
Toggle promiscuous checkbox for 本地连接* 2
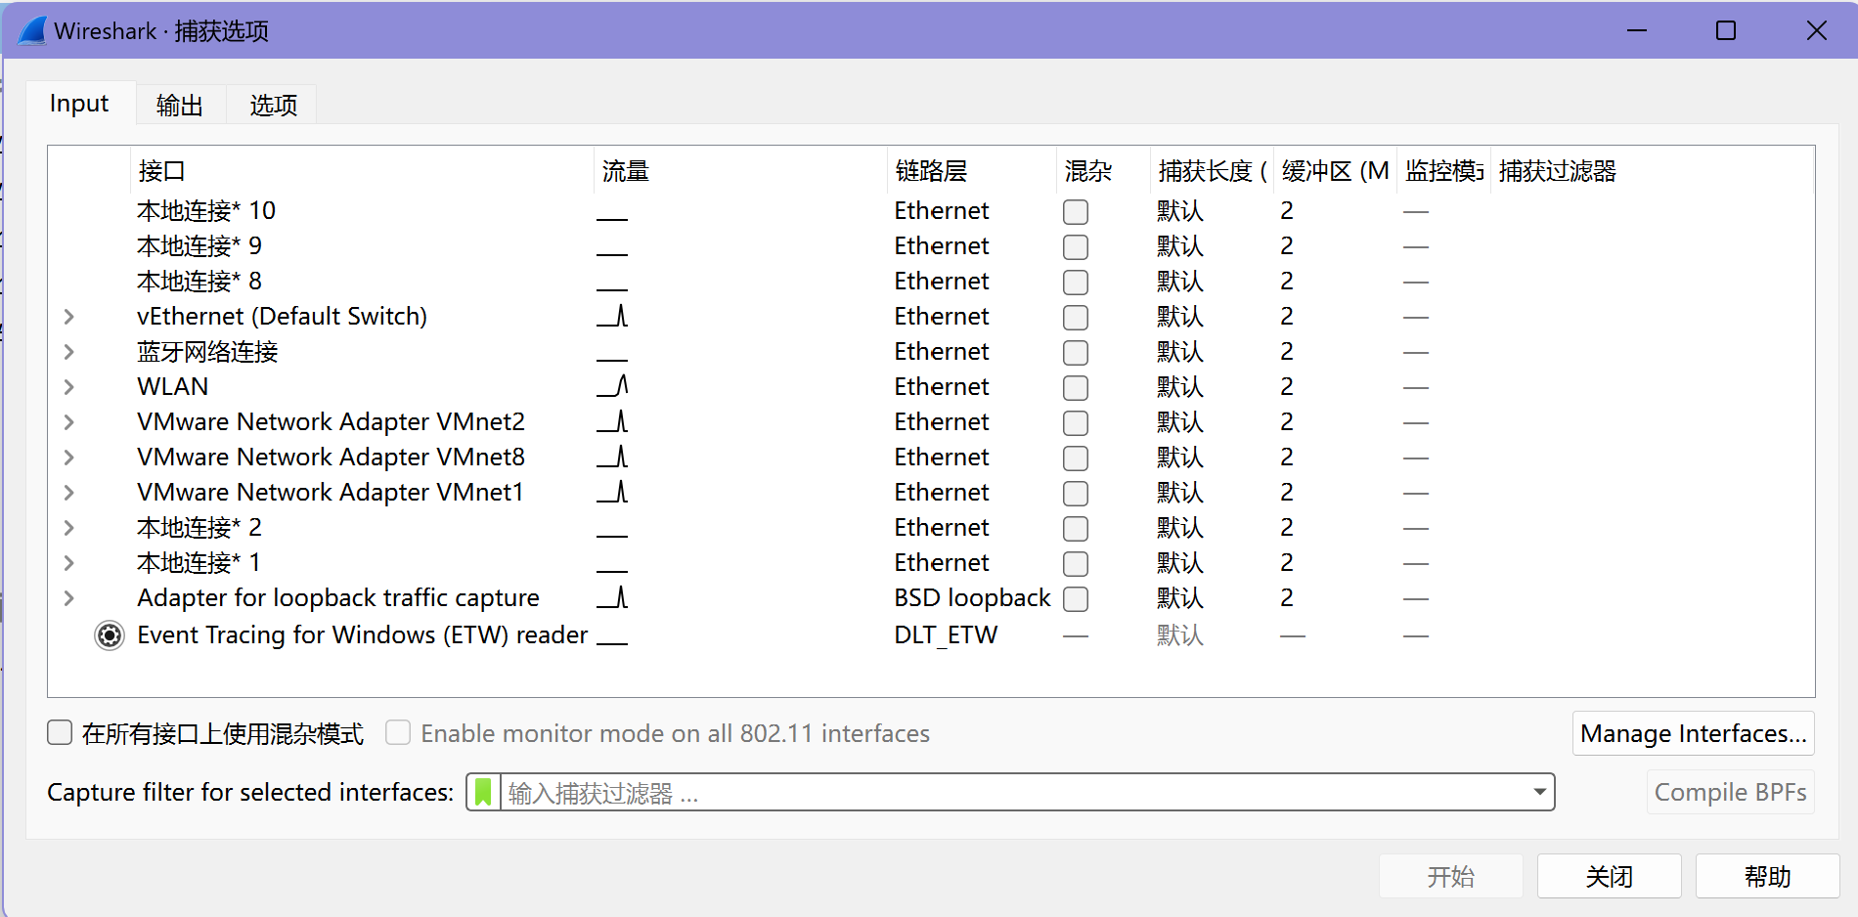coord(1076,529)
